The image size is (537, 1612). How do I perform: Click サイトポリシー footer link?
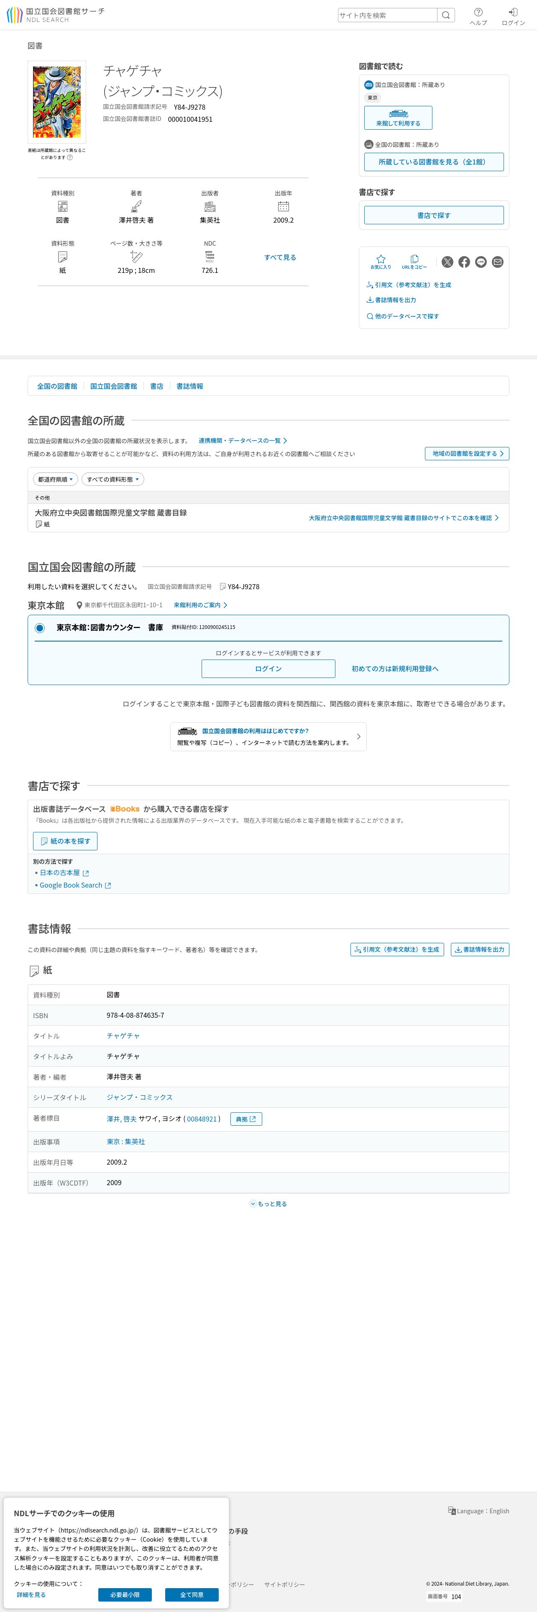(x=284, y=1584)
